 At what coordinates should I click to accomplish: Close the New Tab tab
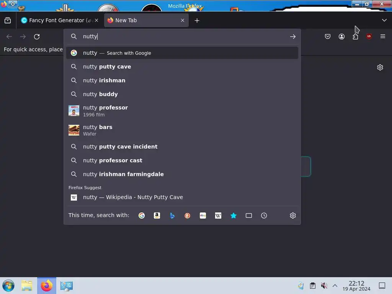point(183,20)
